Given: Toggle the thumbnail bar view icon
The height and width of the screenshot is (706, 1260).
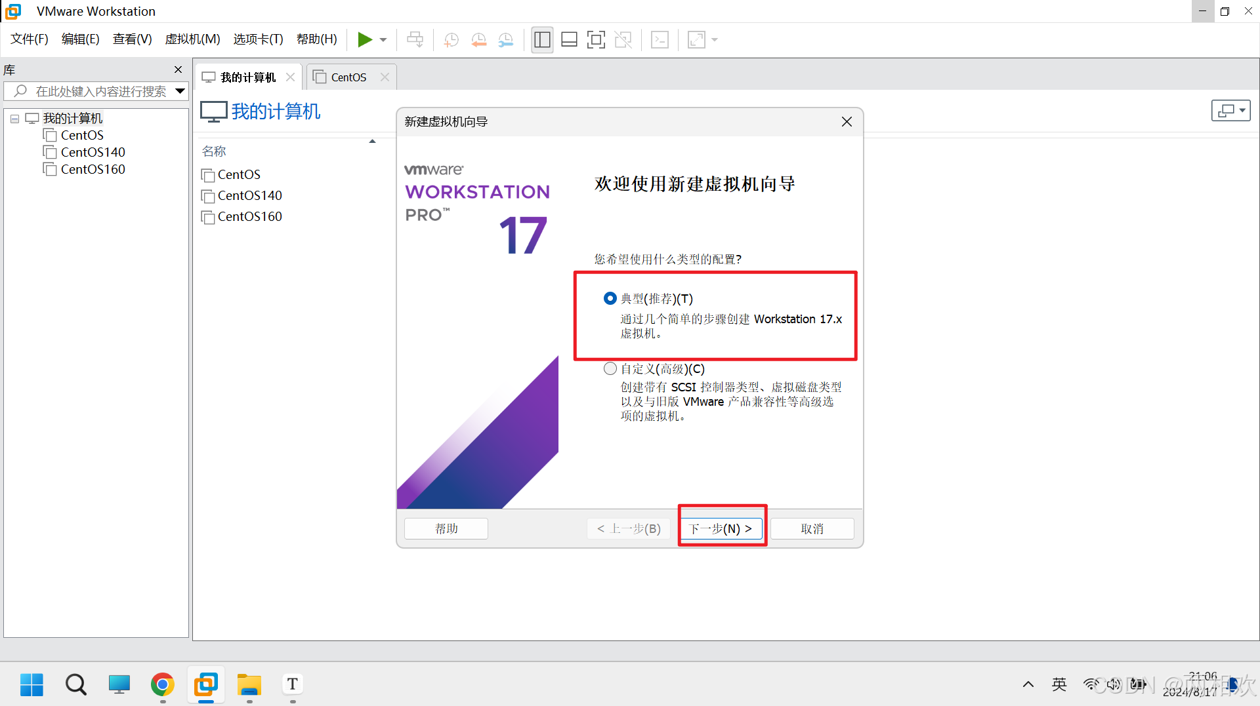Looking at the screenshot, I should [570, 40].
